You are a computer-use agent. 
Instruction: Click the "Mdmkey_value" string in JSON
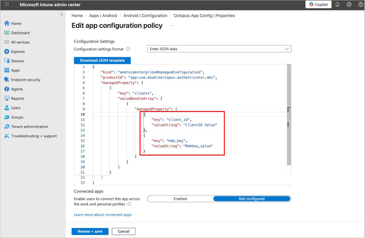[x=198, y=146]
